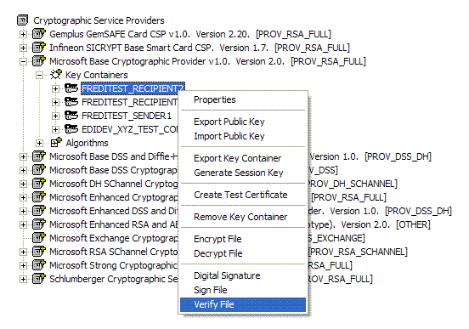
Task: Select the Microsoft Strong Cryptographic row
Action: click(114, 265)
